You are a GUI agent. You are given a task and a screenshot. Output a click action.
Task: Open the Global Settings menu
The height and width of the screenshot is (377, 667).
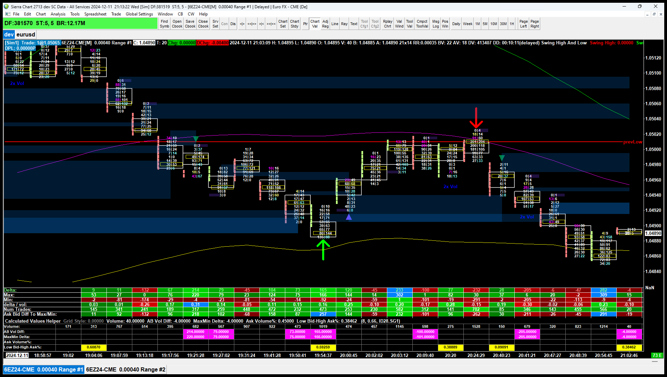click(139, 14)
